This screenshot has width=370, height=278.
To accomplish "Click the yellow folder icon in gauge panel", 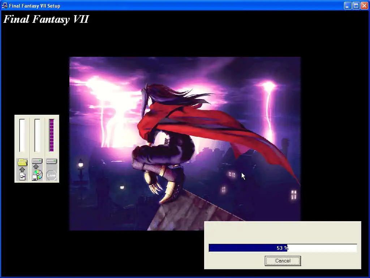I will 22,162.
